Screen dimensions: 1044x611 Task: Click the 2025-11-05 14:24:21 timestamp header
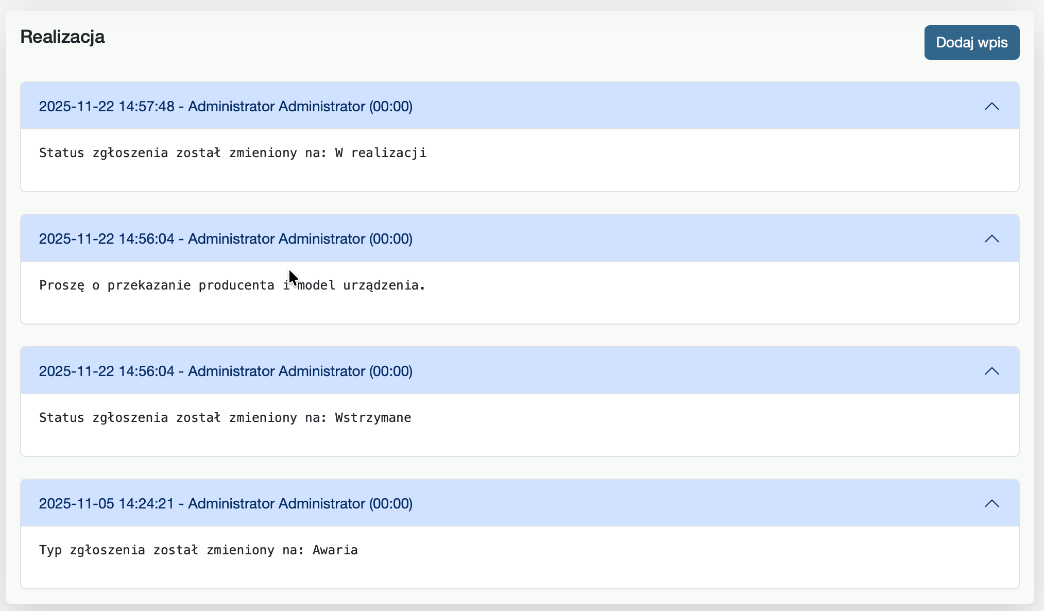click(x=107, y=504)
